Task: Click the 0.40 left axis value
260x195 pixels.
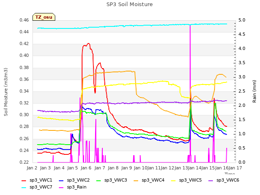Action: (24, 55)
